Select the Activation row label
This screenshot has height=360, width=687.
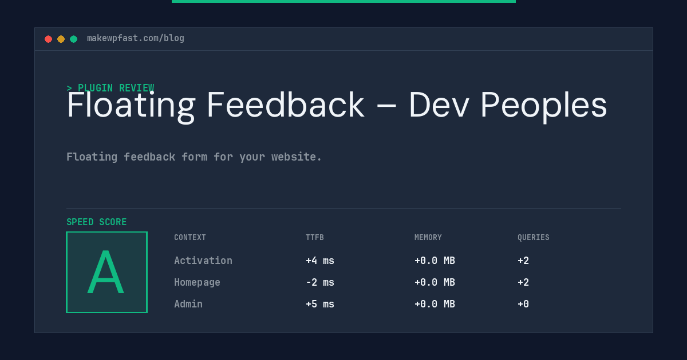click(x=203, y=261)
